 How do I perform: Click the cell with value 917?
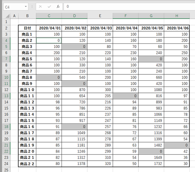click(x=75, y=121)
